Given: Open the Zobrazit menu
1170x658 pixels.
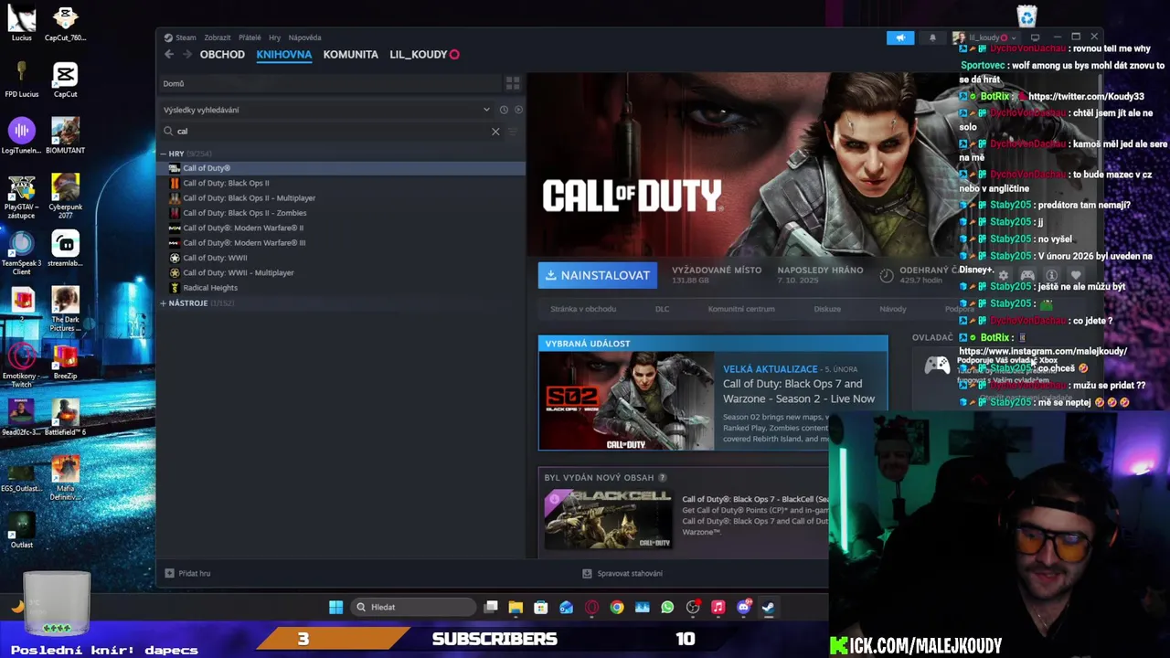Looking at the screenshot, I should coord(218,37).
